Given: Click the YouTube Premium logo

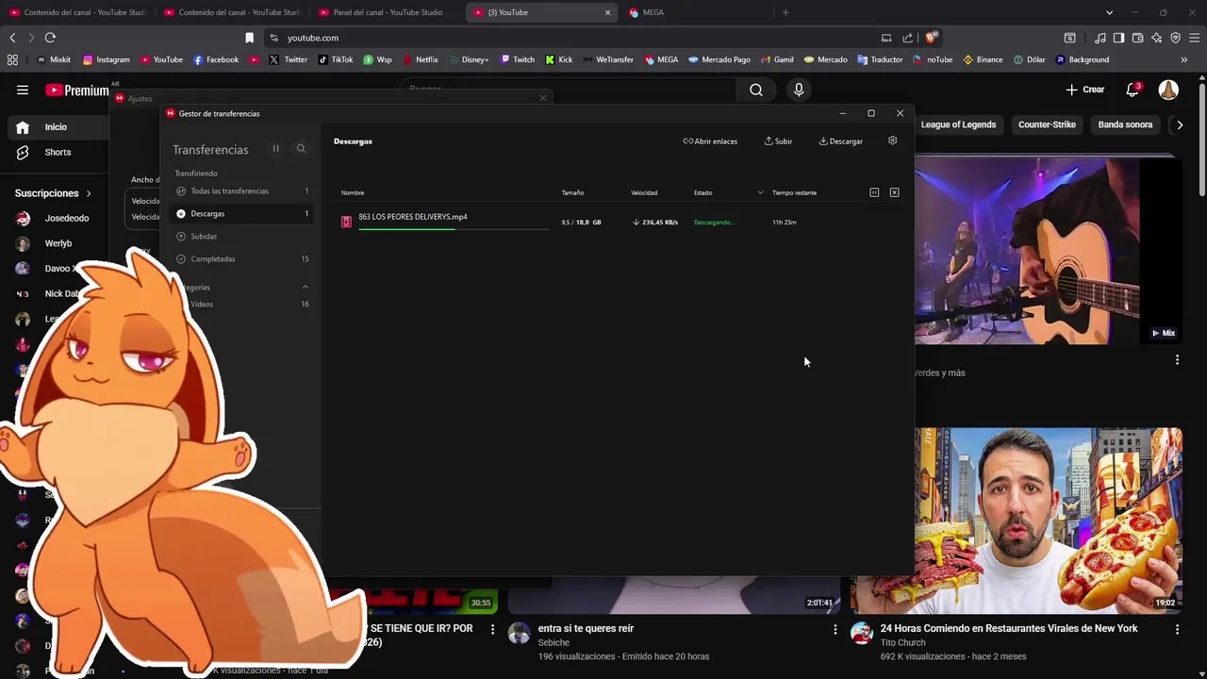Looking at the screenshot, I should click(x=77, y=91).
